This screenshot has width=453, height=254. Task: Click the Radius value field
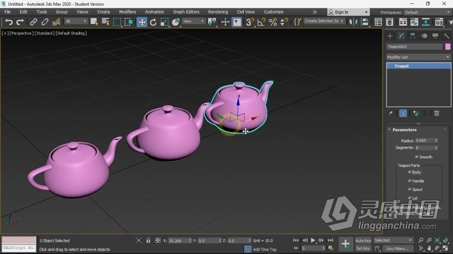[x=424, y=141]
